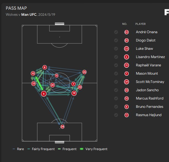Select player 7 marker on the pitch
The height and width of the screenshot is (162, 169).
(73, 84)
